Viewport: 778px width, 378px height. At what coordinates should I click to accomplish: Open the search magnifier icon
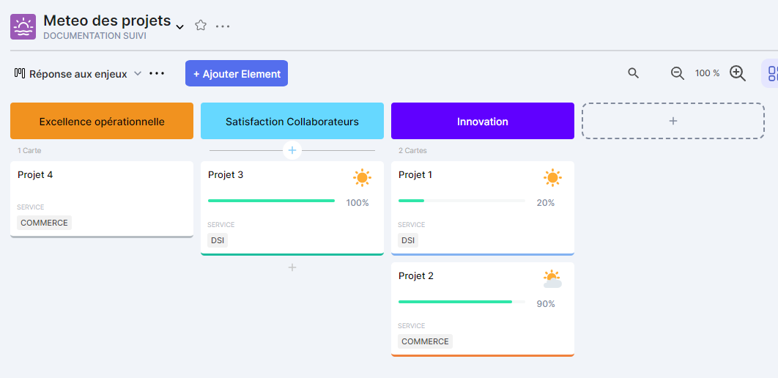634,73
